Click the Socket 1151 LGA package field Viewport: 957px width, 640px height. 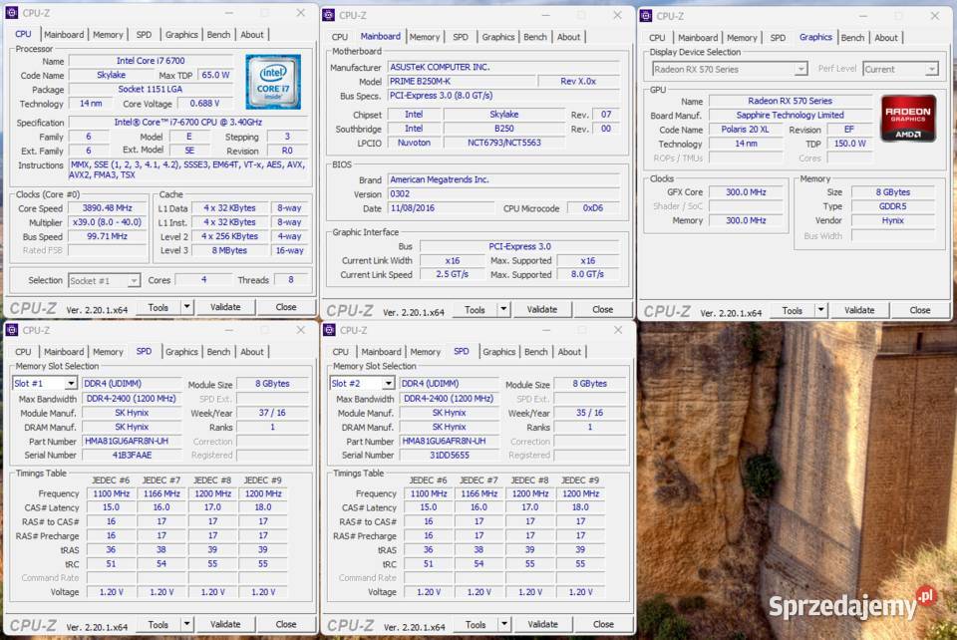[151, 89]
